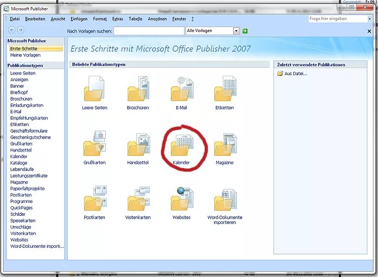378x277 pixels.
Task: Select Papierfaltprojekte in sidebar list
Action: coord(28,188)
